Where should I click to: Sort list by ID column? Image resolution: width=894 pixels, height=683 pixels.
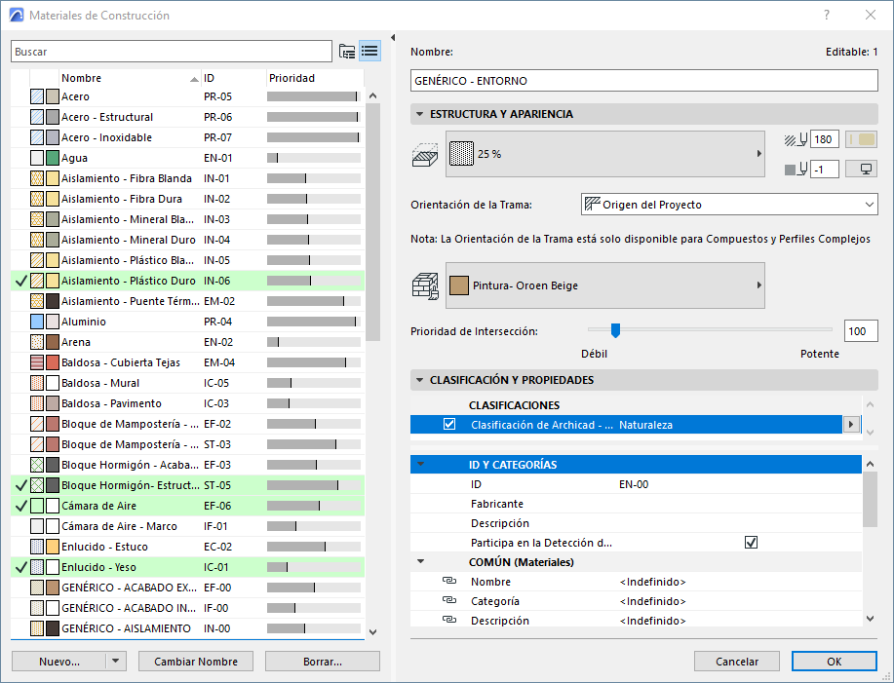tap(234, 78)
